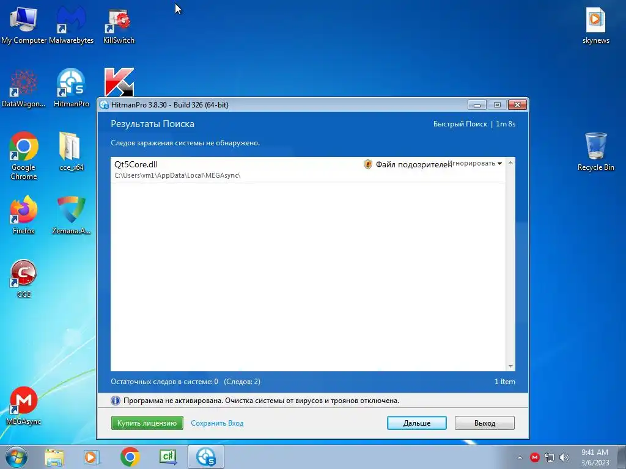Open Chrome from the taskbar
This screenshot has width=626, height=469.
130,457
